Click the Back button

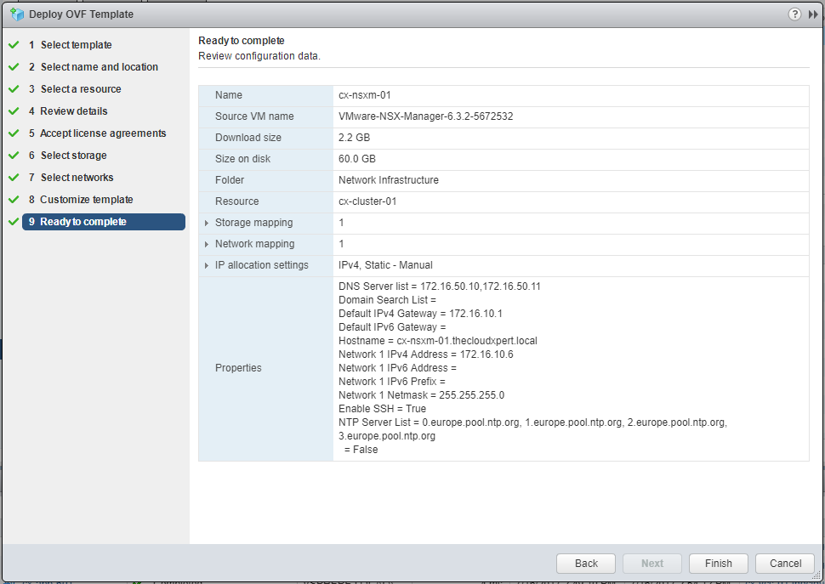(586, 564)
